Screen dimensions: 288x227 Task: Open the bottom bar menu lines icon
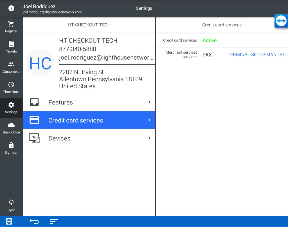[x=54, y=221]
